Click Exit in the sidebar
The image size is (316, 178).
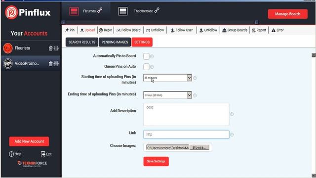click(46, 154)
